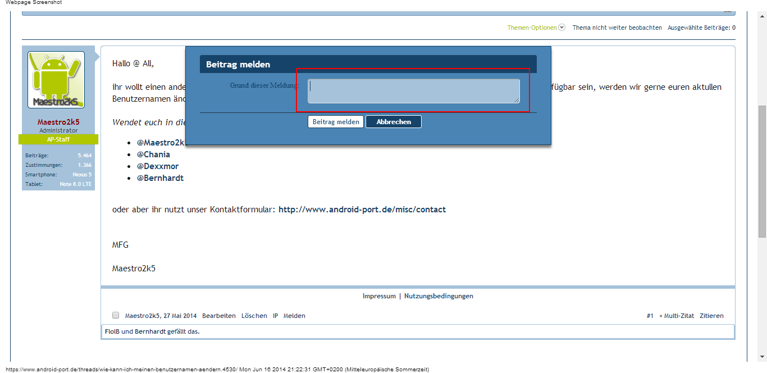Click Zitieren to quote the post
The height and width of the screenshot is (373, 767).
pos(711,316)
